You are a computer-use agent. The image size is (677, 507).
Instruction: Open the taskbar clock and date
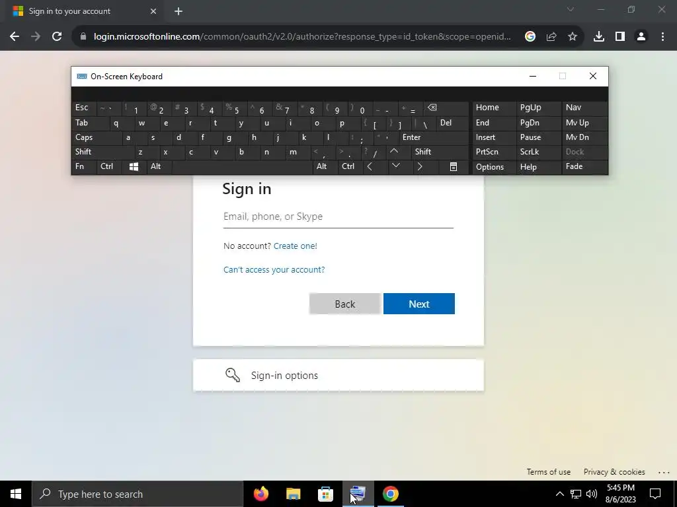620,494
